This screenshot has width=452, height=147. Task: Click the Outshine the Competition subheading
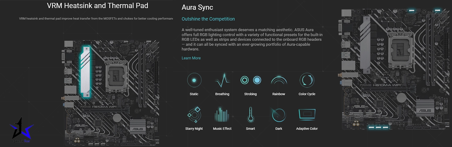[x=208, y=19]
